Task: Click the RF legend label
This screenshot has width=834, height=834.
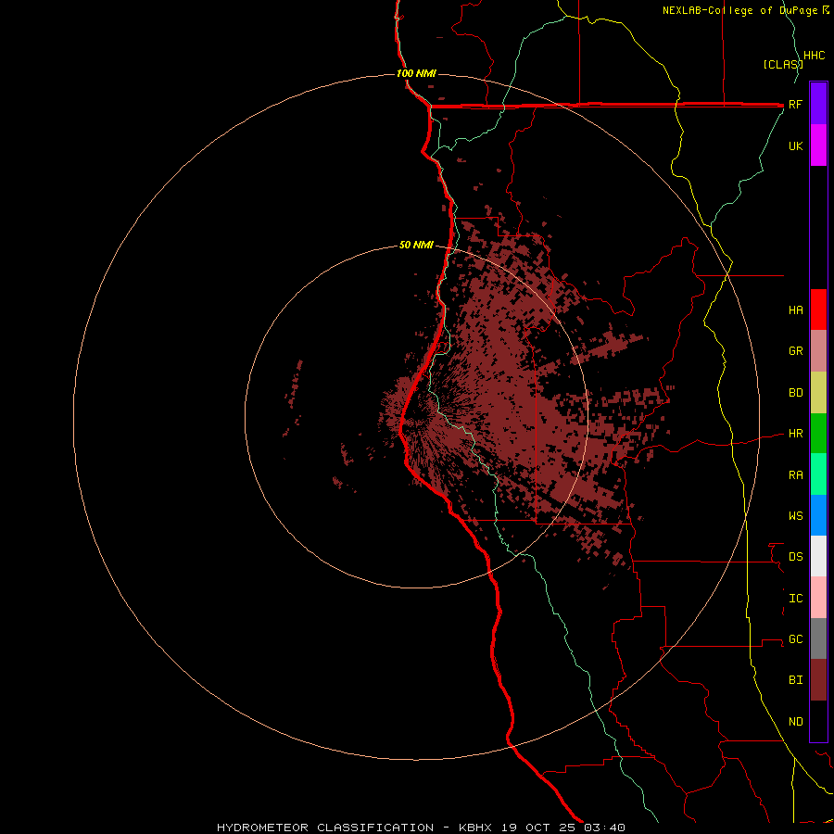Action: tap(795, 105)
